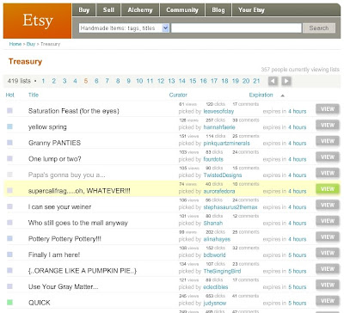
Task: Click green VIEW button for supercalifrag list
Action: 328,189
